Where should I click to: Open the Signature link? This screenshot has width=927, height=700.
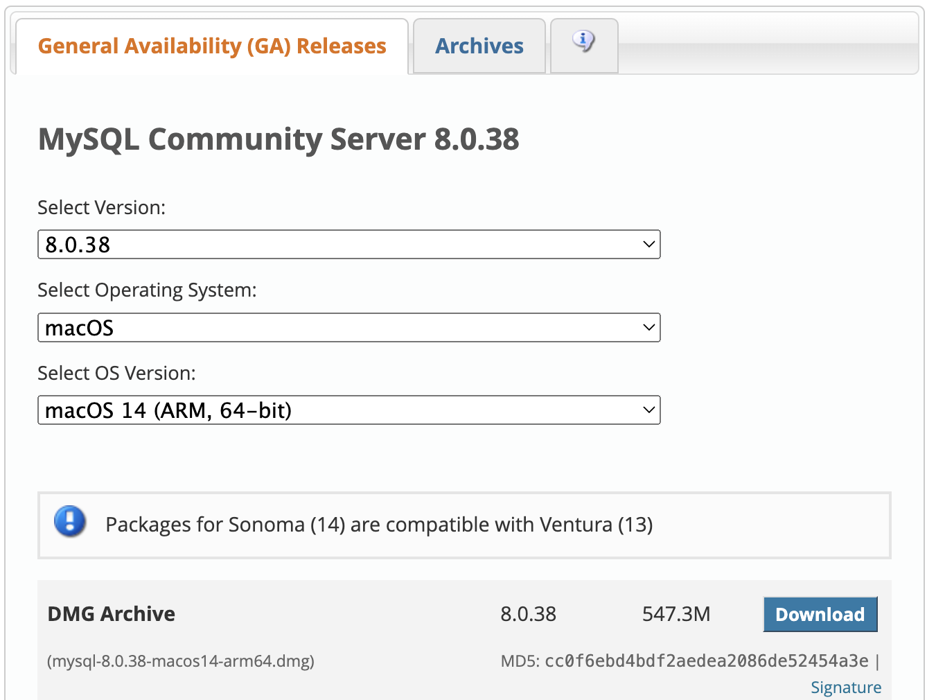[x=846, y=688]
